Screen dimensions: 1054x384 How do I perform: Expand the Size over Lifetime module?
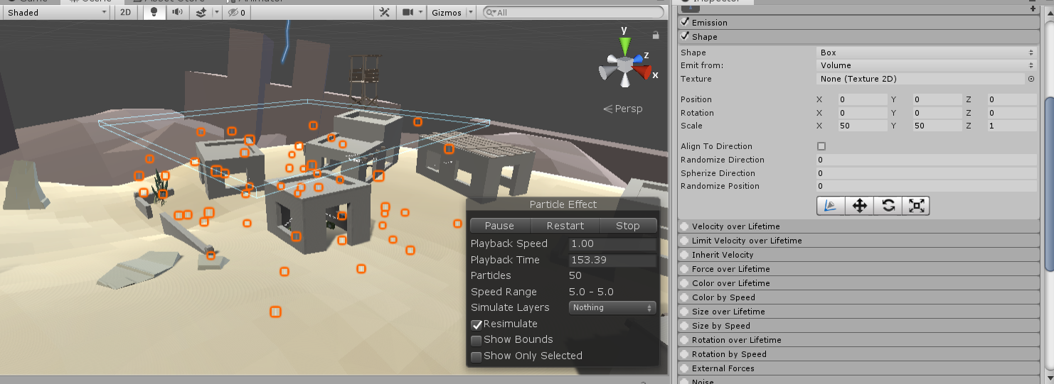(x=859, y=312)
